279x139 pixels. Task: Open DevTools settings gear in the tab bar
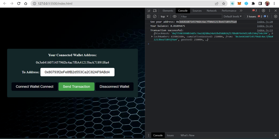[263, 10]
